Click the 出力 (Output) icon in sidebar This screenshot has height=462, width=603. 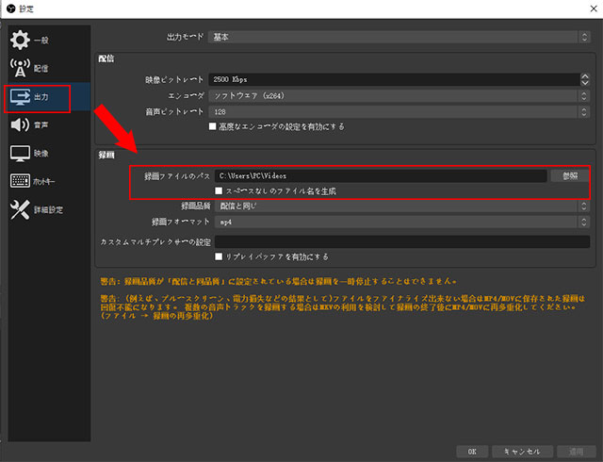(20, 96)
